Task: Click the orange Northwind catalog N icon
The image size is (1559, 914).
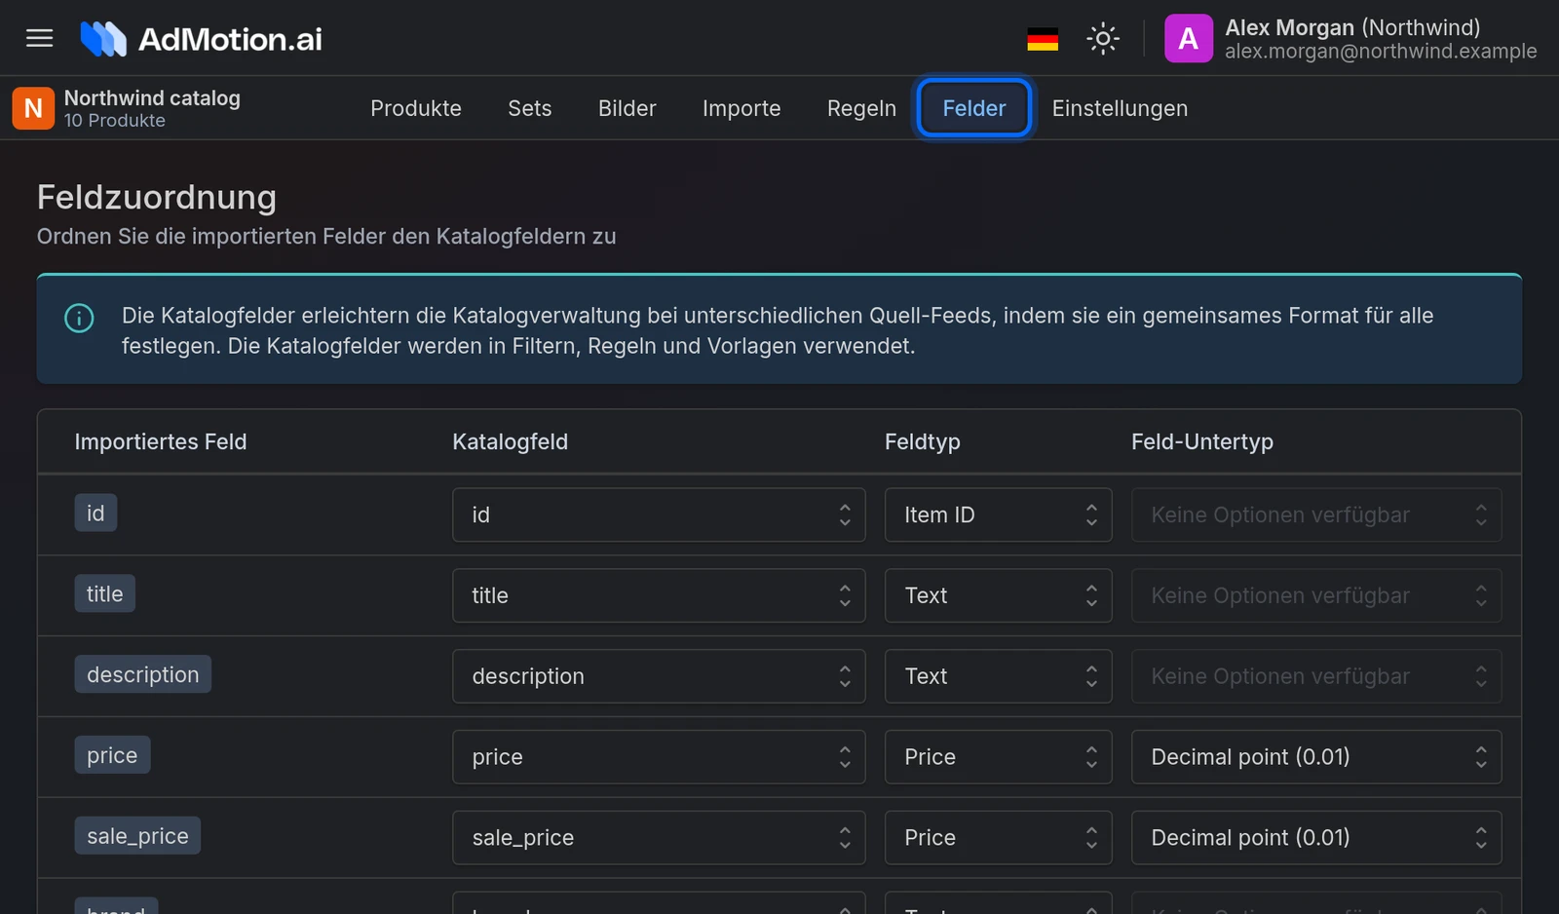Action: tap(33, 108)
